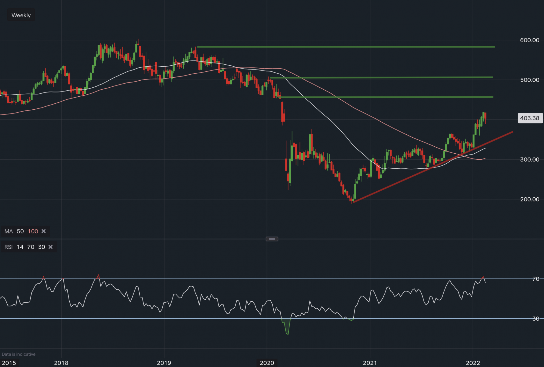544x367 pixels.
Task: Click the 600.00 price axis label
Action: tap(529, 40)
